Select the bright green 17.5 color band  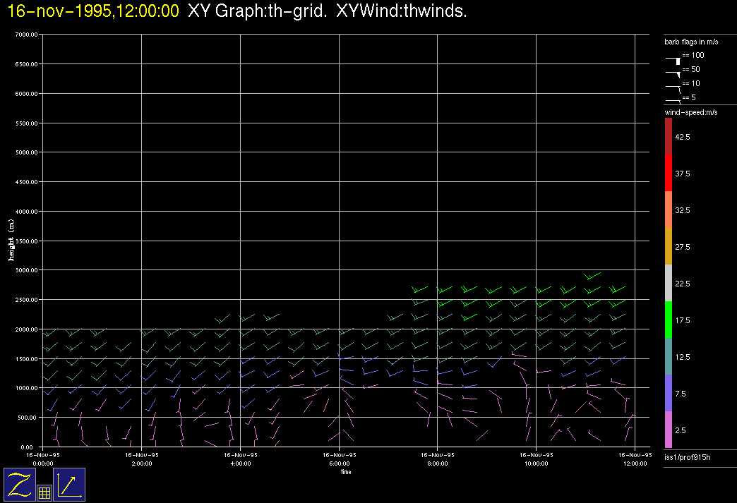[669, 320]
